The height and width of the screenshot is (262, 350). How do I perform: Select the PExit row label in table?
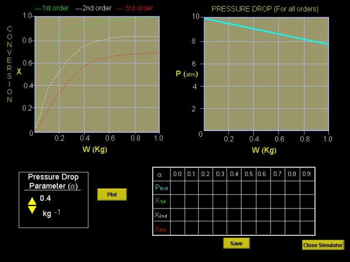point(160,187)
